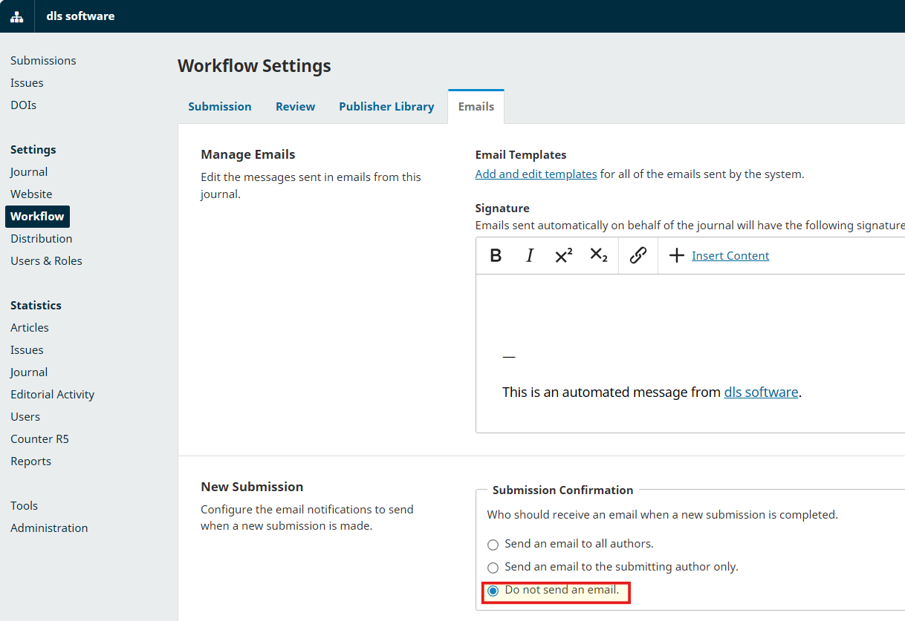This screenshot has width=905, height=621.
Task: Select 'Do not send an email' option
Action: 493,591
